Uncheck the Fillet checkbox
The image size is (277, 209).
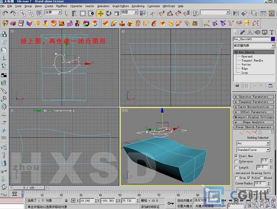click(x=249, y=178)
